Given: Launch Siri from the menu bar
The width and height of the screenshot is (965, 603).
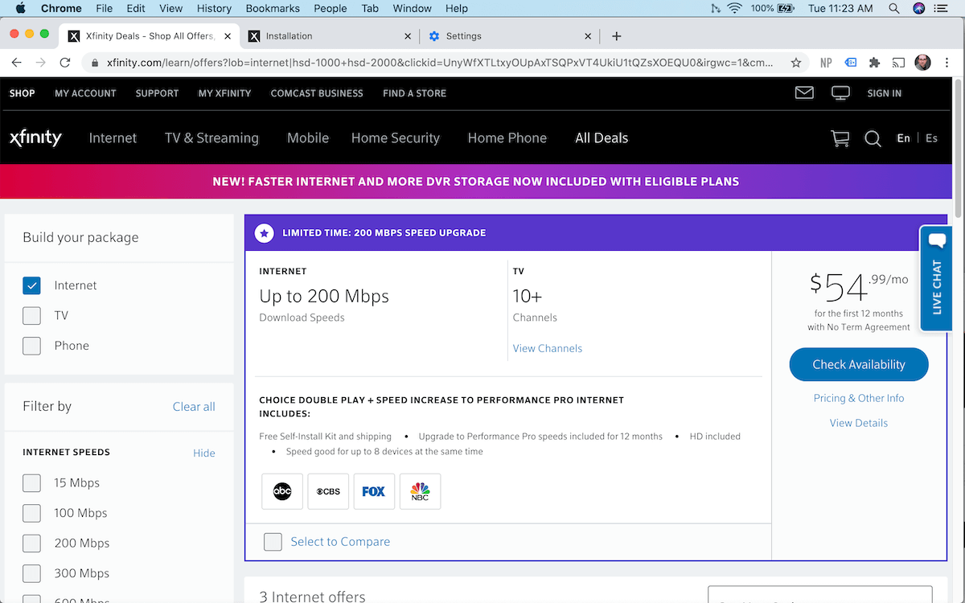Looking at the screenshot, I should pyautogui.click(x=919, y=8).
